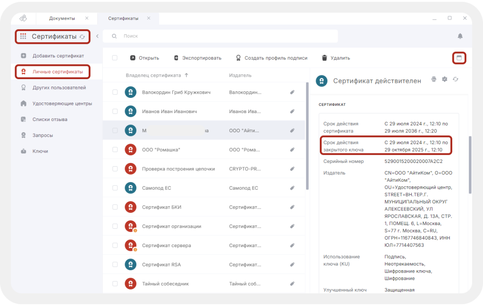
Task: Edit Сертификат организации pencil icon
Action: [x=292, y=226]
